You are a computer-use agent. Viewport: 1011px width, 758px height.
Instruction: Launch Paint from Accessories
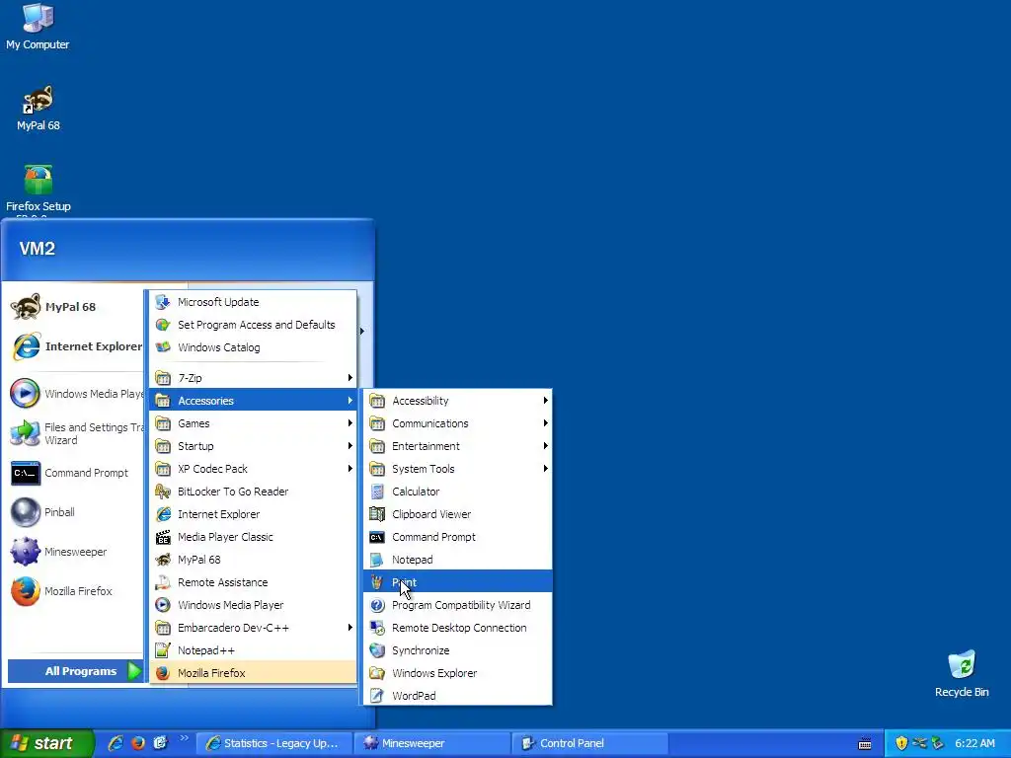coord(458,582)
